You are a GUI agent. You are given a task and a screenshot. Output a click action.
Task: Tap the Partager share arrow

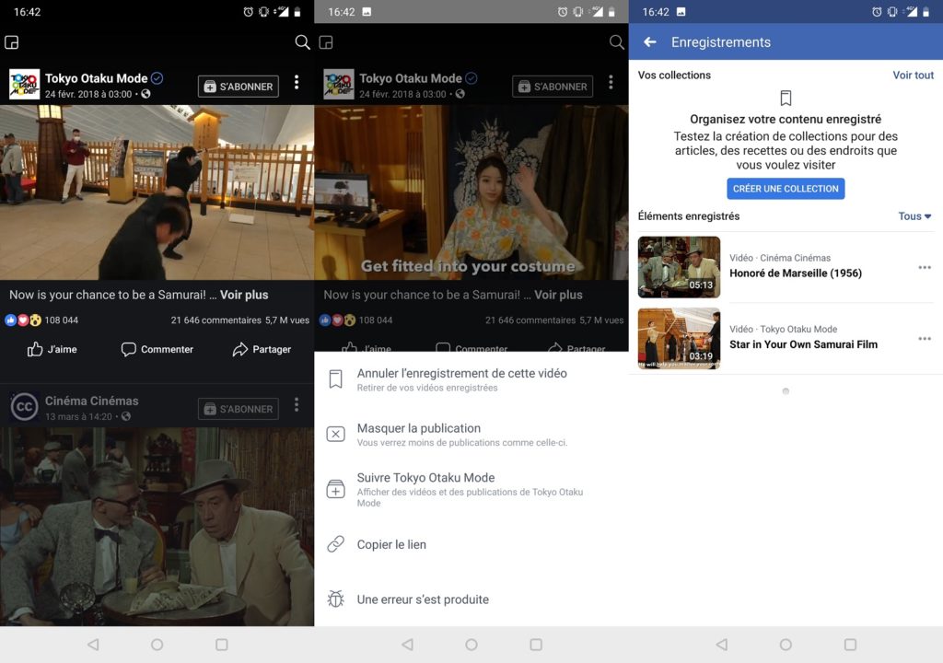240,349
